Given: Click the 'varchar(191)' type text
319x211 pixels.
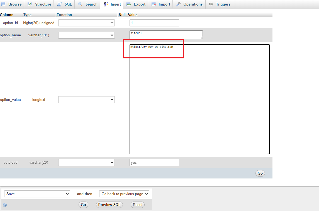Looking at the screenshot, I should (39, 35).
